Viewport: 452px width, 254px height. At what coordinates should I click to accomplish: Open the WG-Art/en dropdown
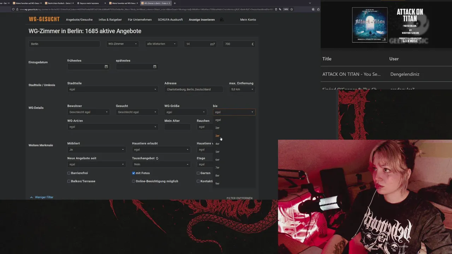tap(113, 127)
